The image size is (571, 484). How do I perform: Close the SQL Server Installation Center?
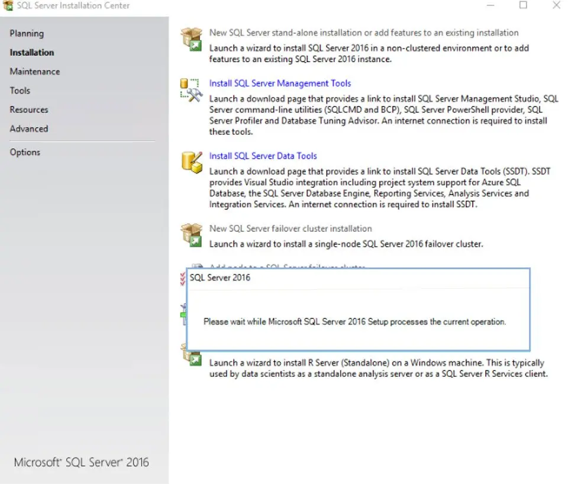[556, 5]
